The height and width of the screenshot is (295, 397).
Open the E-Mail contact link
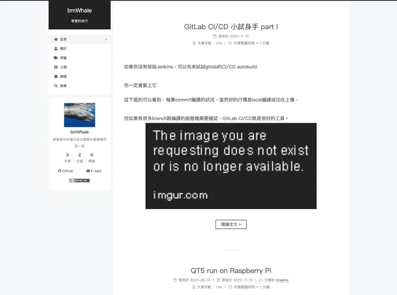(94, 171)
